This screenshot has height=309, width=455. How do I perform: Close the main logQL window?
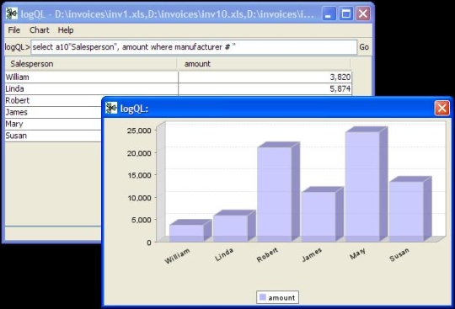coord(363,13)
